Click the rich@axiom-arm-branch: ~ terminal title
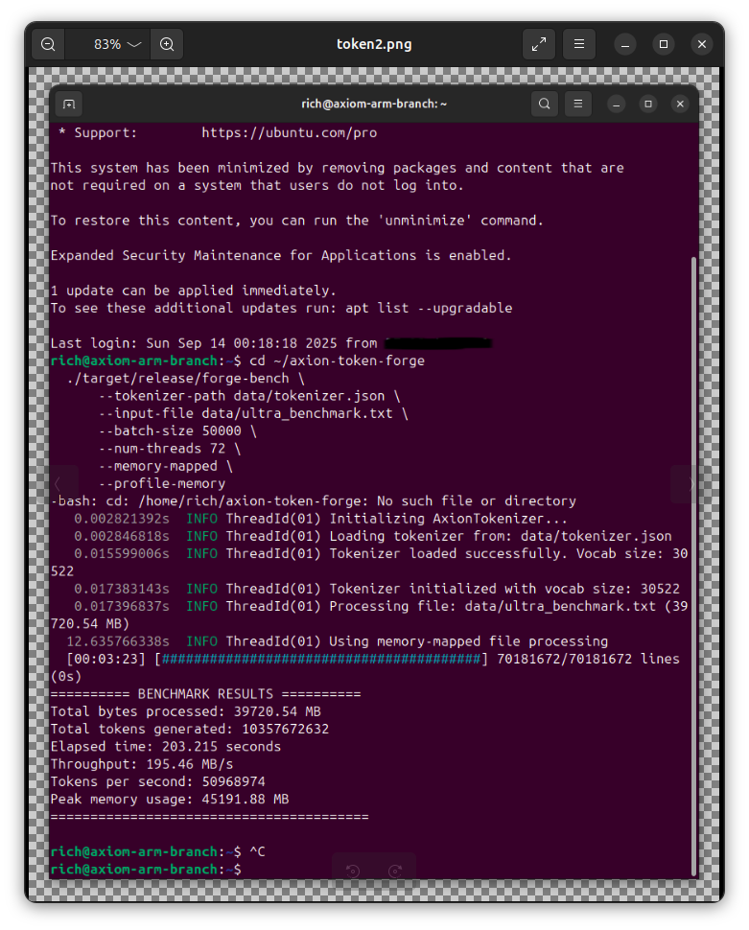Screen dimensions: 749x930 (374, 104)
